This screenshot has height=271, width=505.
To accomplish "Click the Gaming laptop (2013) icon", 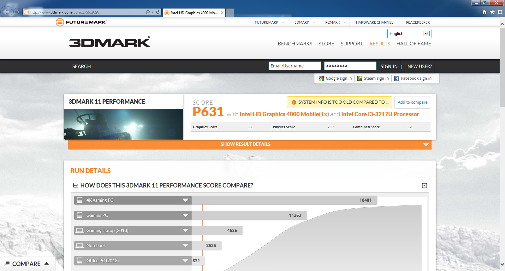I will pos(80,230).
